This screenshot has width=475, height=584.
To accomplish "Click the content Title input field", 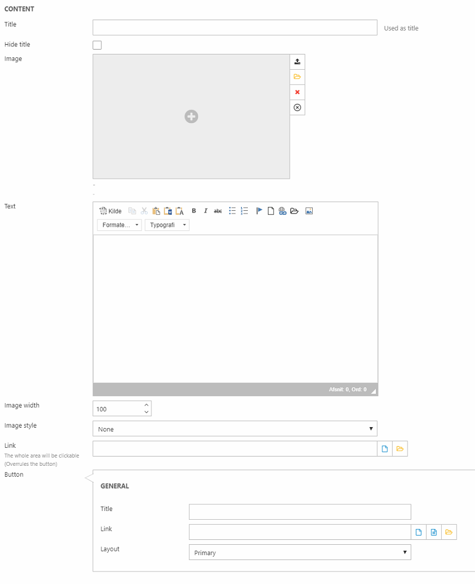I will 235,28.
